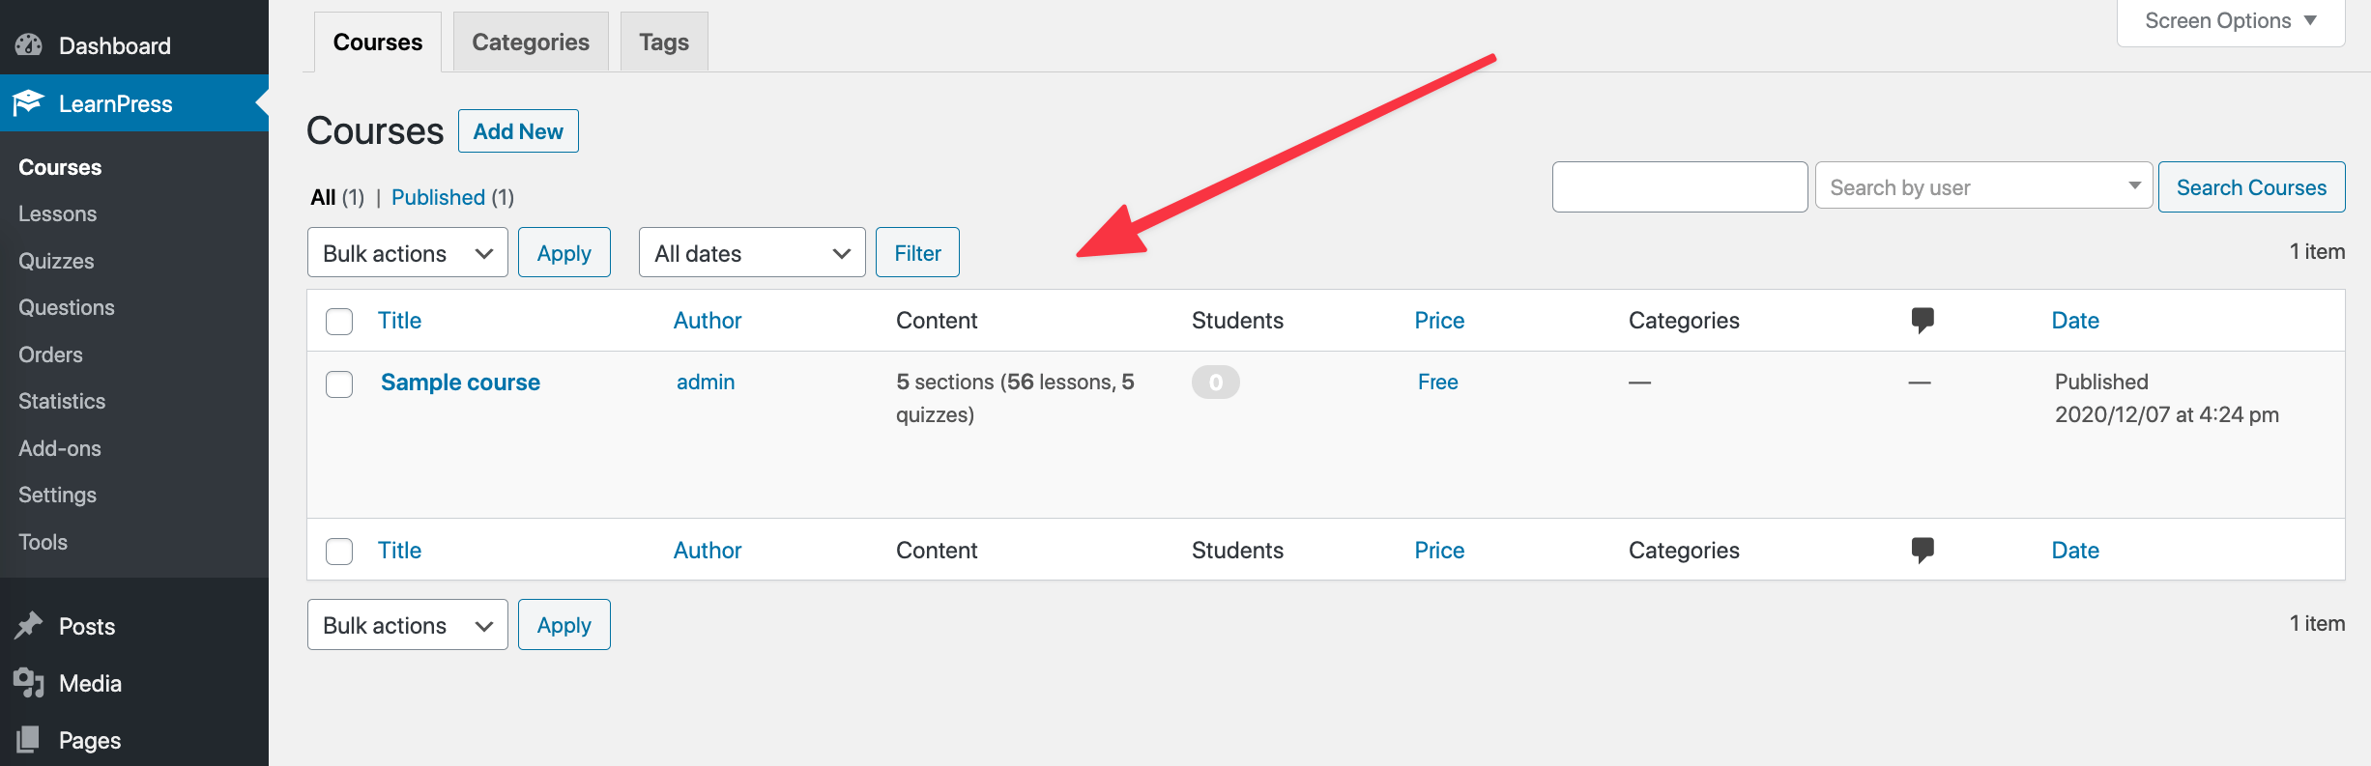Viewport: 2371px width, 766px height.
Task: Click the Media library icon
Action: (x=29, y=683)
